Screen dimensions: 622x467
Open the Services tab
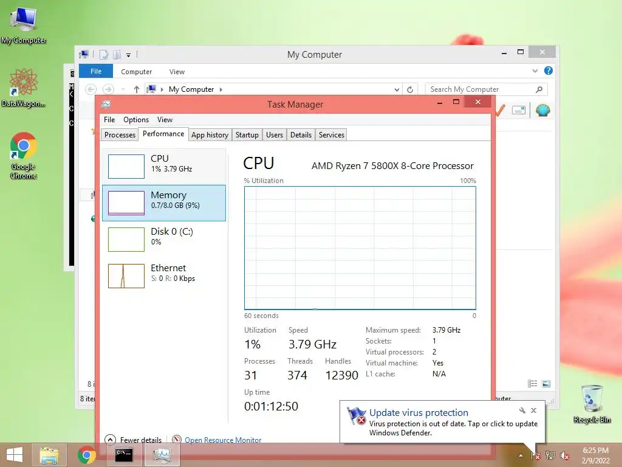[x=332, y=135]
